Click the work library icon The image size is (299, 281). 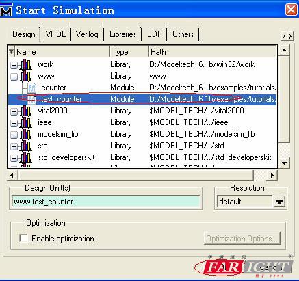pyautogui.click(x=25, y=64)
